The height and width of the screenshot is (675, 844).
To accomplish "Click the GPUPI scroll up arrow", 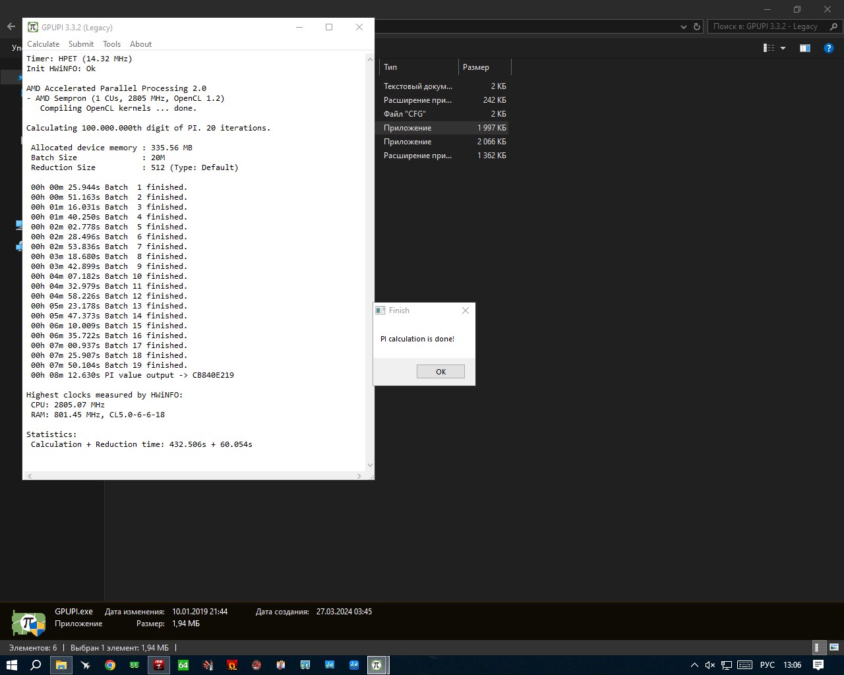I will pyautogui.click(x=370, y=59).
